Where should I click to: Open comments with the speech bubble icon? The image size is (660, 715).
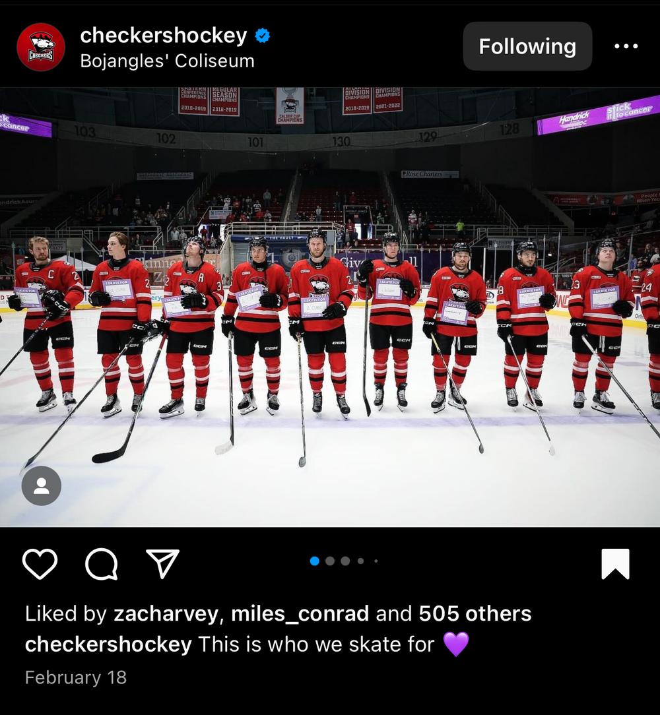tap(102, 564)
